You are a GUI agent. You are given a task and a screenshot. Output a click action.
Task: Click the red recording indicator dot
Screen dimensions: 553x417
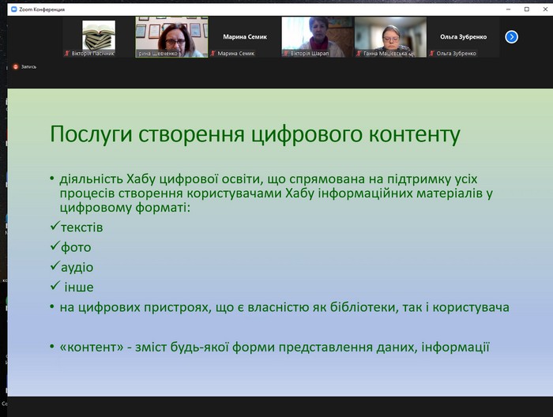click(x=14, y=67)
